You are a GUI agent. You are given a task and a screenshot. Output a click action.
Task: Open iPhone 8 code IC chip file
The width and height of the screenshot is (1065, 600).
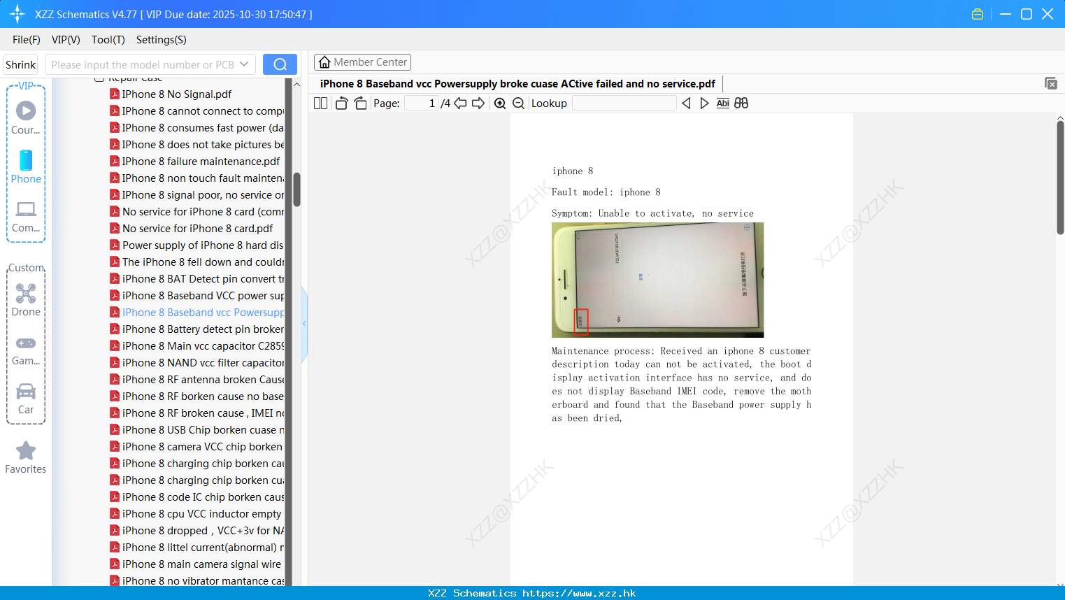point(197,497)
